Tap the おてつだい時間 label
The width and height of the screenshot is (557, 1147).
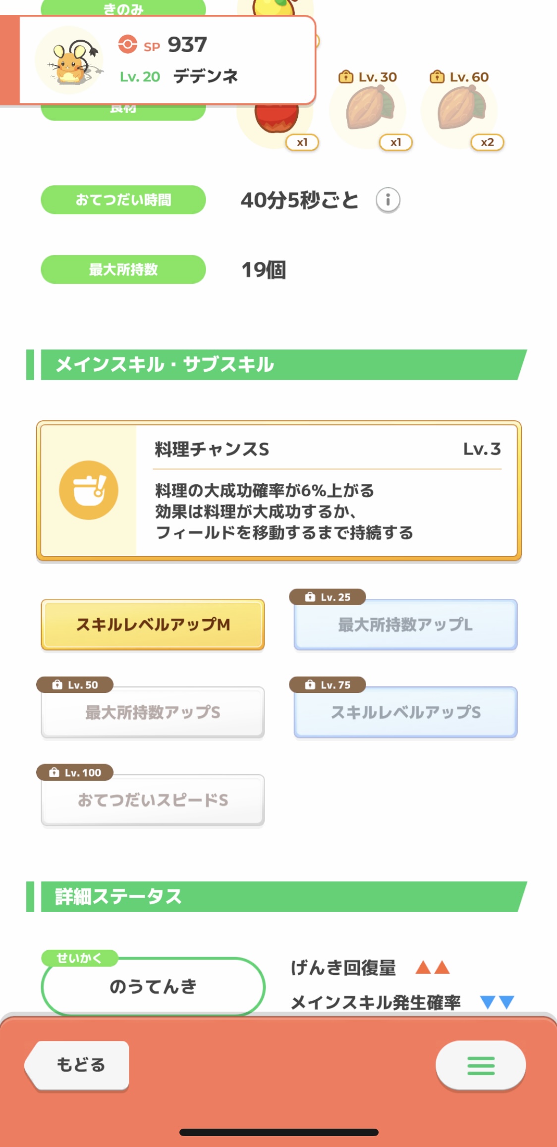(x=123, y=200)
